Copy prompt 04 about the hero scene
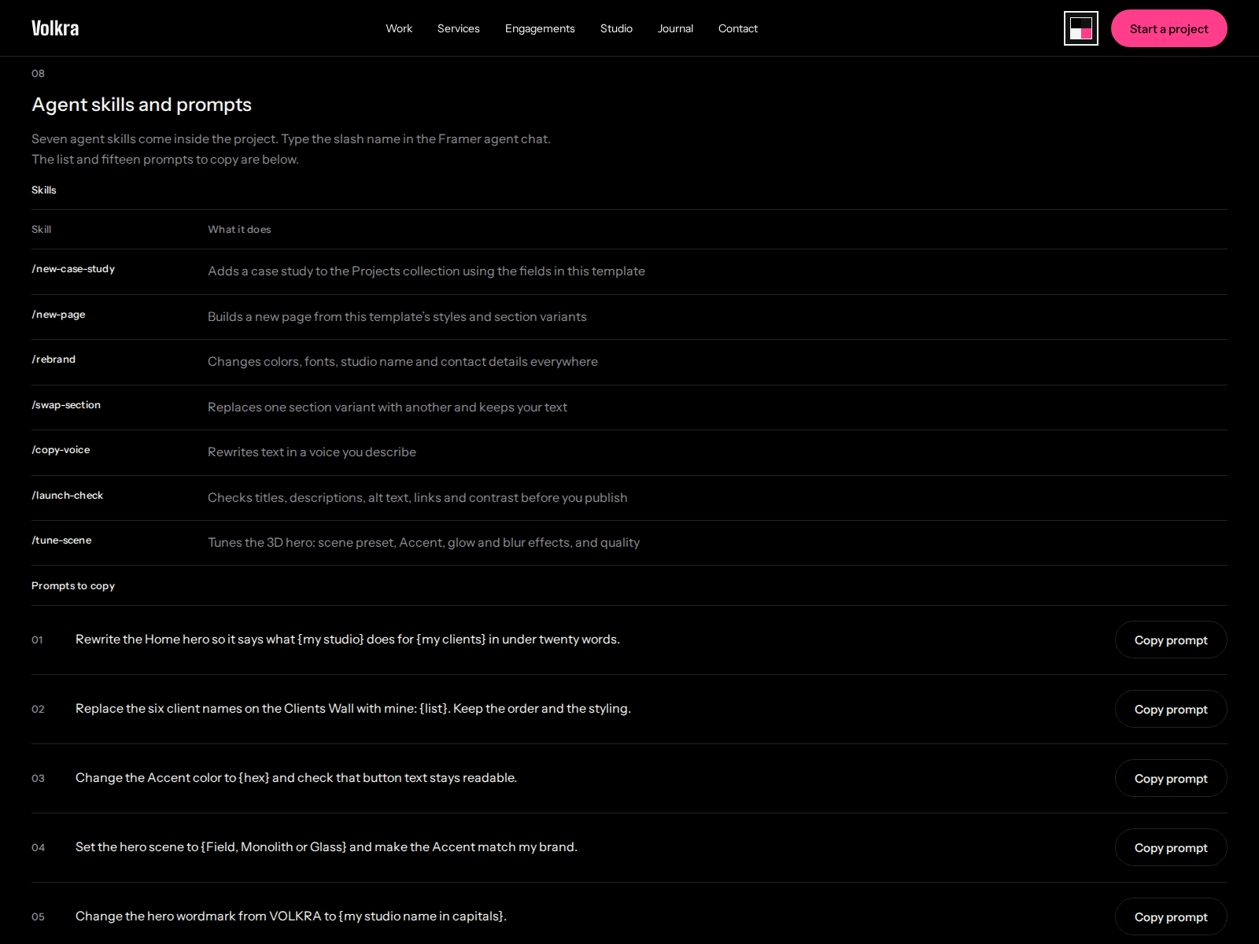 click(1171, 847)
